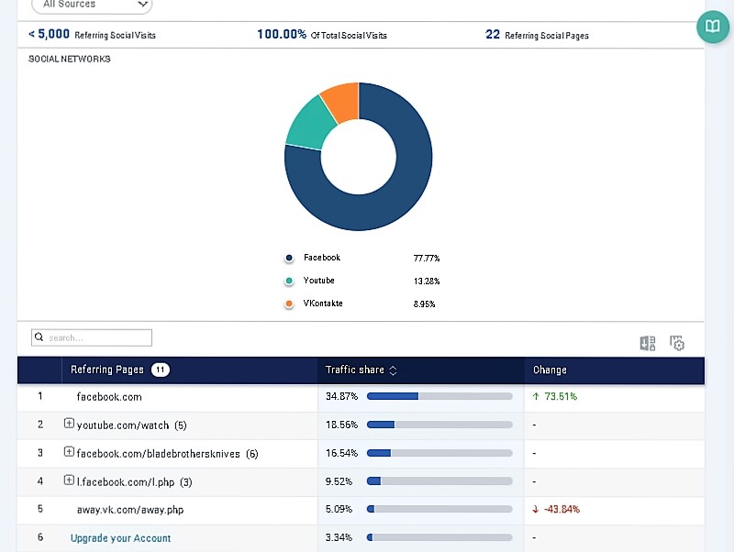Screen dimensions: 734x552
Task: Click the 5.09% traffic share bar
Action: (x=439, y=509)
